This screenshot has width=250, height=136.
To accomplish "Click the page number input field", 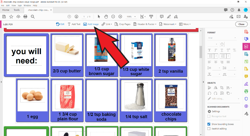I will point(84,17).
